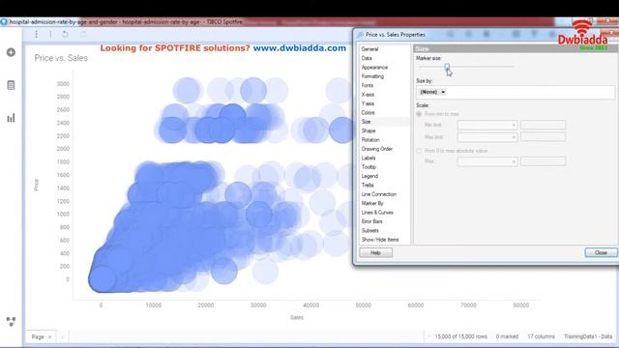Select Rotation in the properties list
The height and width of the screenshot is (348, 619).
coord(370,140)
